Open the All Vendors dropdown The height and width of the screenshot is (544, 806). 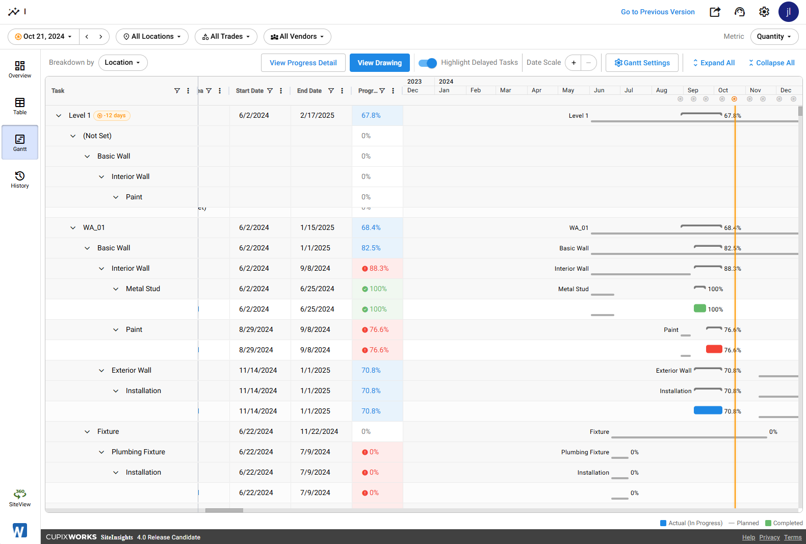pyautogui.click(x=297, y=37)
